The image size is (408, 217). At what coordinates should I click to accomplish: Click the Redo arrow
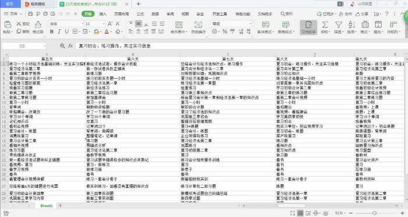click(68, 14)
